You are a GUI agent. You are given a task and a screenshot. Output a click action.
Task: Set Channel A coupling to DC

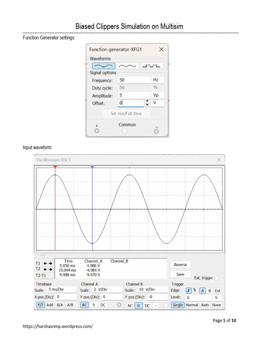[x=103, y=305]
